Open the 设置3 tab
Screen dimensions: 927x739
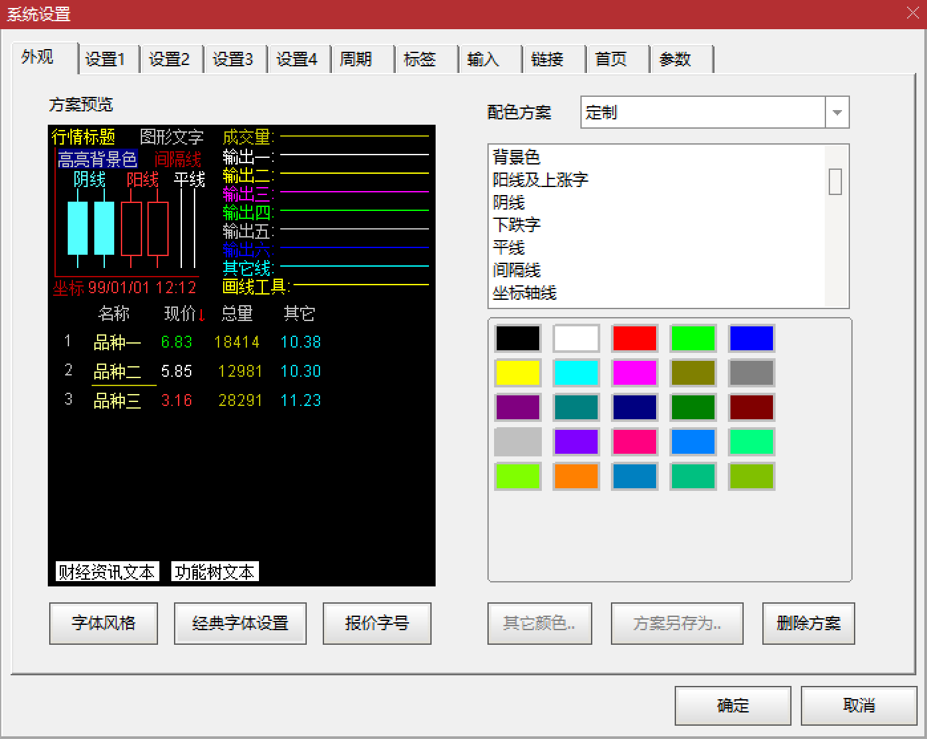[x=236, y=59]
